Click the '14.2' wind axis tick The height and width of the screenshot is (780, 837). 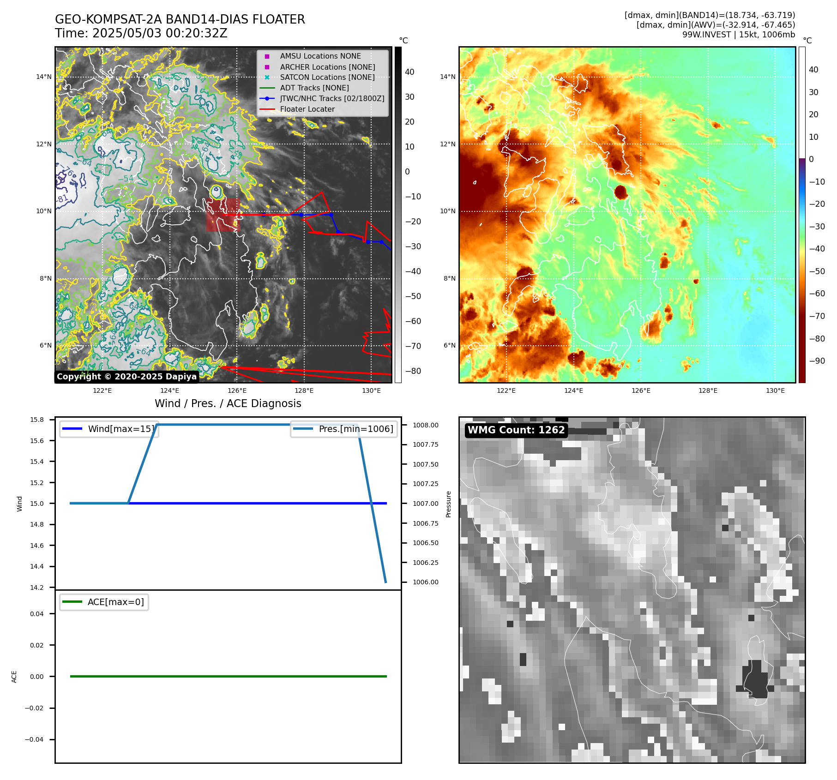tap(37, 588)
